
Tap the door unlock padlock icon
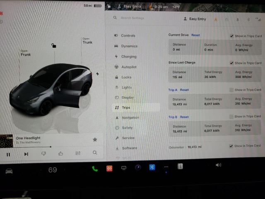[x=54, y=46]
